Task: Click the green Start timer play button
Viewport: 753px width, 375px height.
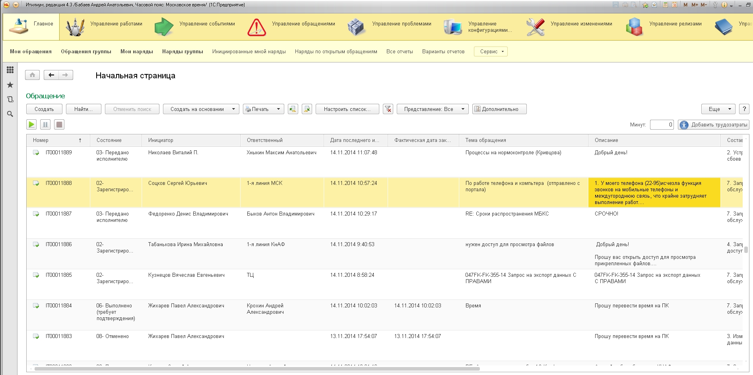Action: [31, 124]
